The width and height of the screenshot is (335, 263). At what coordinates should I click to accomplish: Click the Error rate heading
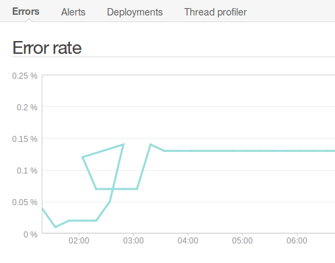(47, 48)
